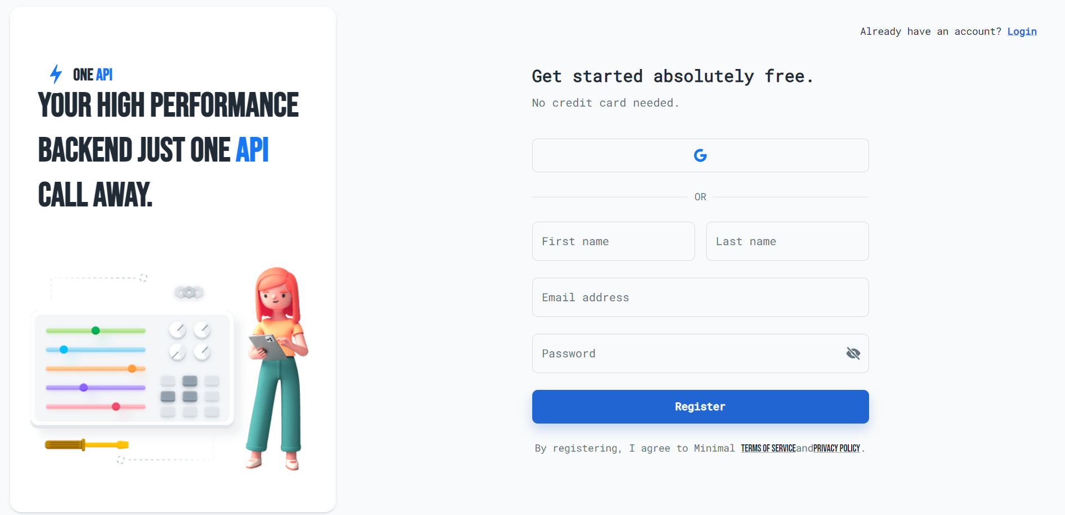The height and width of the screenshot is (515, 1065).
Task: Click the green slider knob in illustration
Action: [95, 330]
